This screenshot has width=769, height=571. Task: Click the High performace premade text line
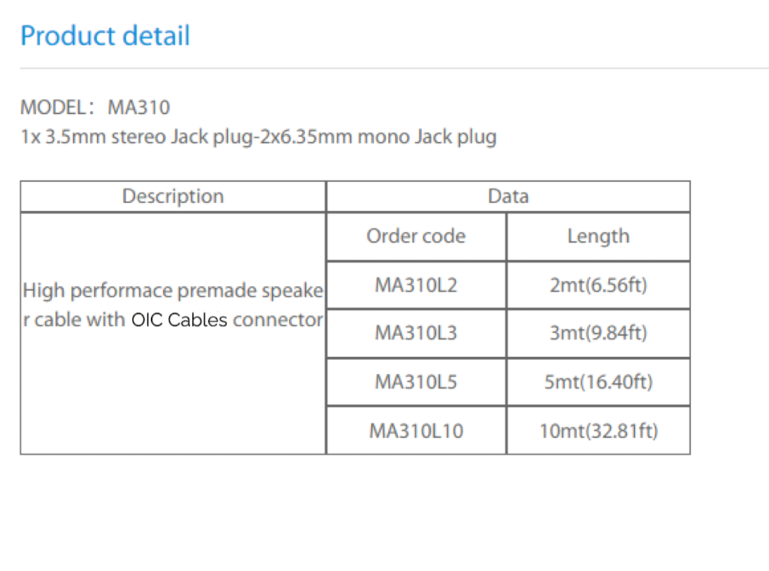[x=173, y=291]
